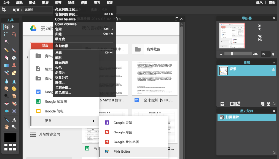
Task: Select the Drawing shape tool
Action: (14, 72)
